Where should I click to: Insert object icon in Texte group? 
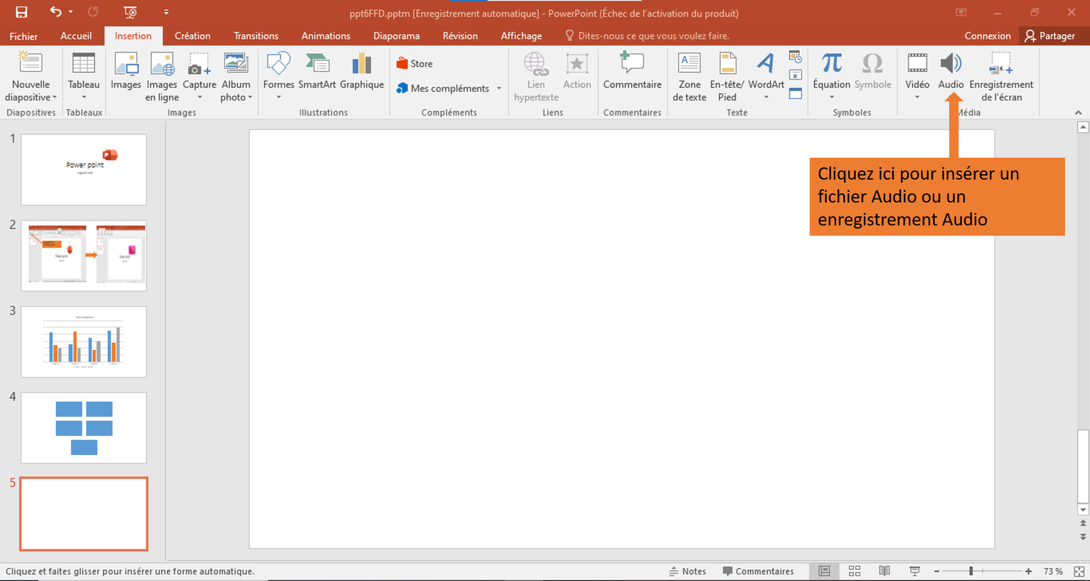click(795, 93)
